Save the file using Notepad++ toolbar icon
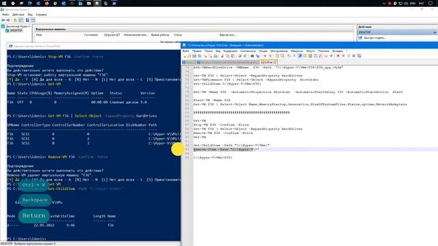Screen dimensions: 438x246 click(x=194, y=56)
